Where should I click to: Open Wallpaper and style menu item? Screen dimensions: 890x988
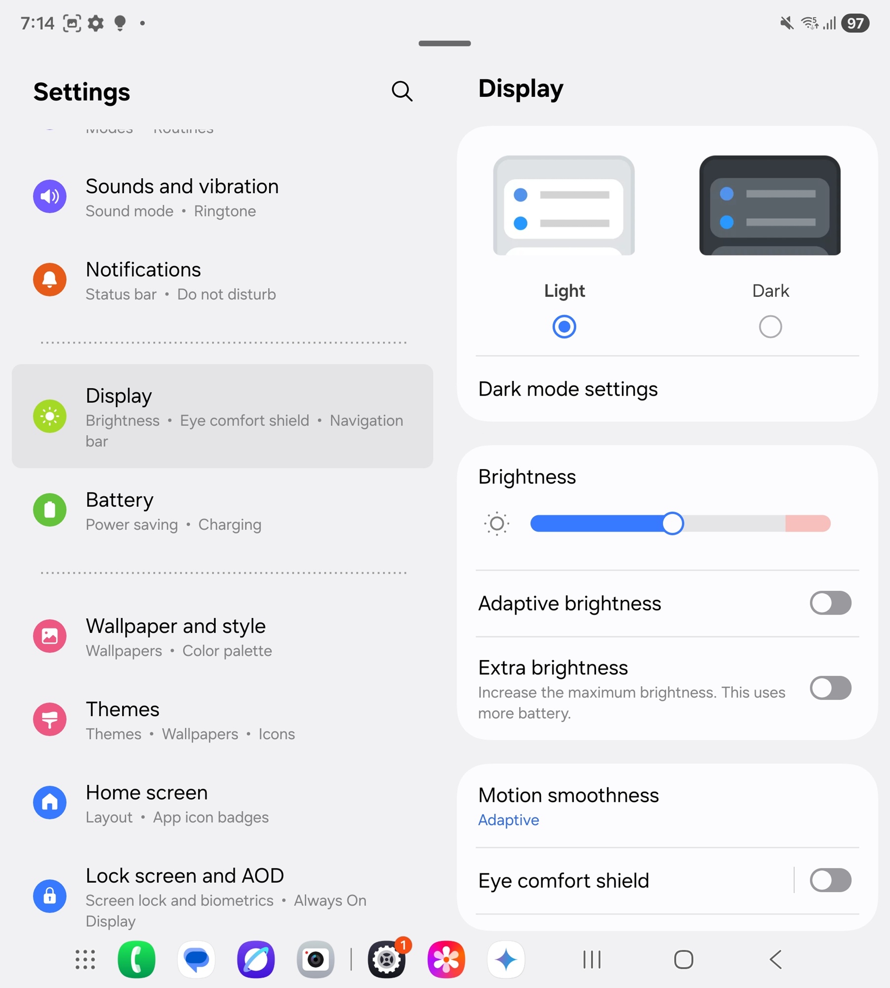222,637
